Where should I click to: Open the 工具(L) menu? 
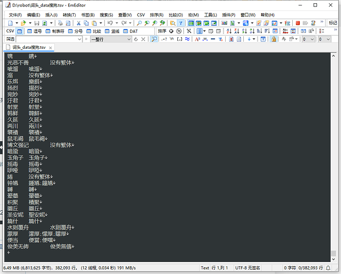click(210, 15)
